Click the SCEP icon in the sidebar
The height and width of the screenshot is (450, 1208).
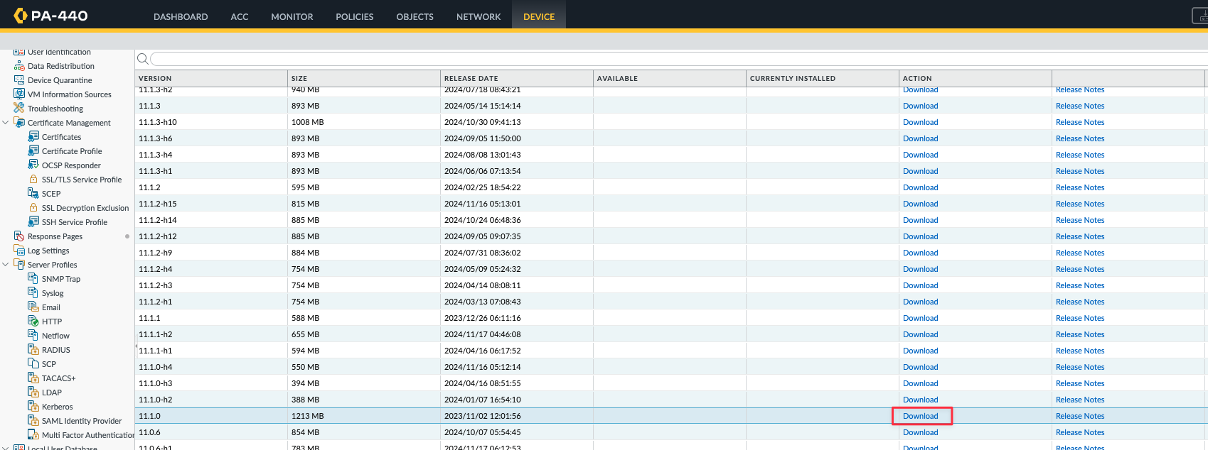[33, 194]
